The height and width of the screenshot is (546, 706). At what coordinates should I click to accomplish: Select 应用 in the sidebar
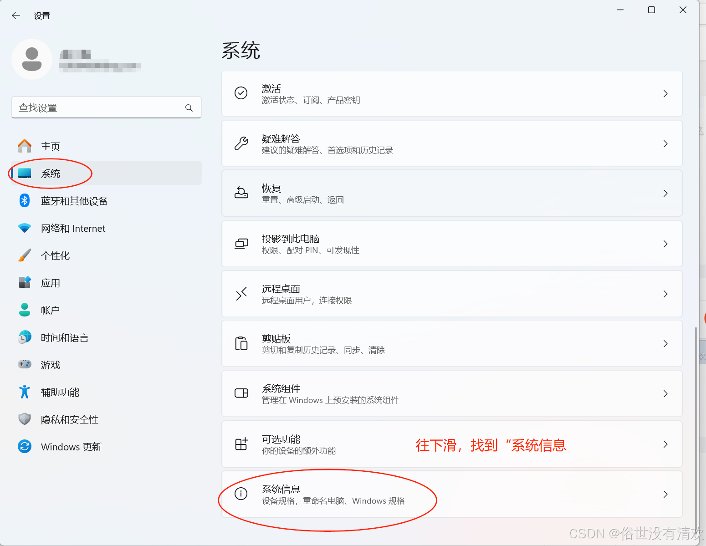click(x=106, y=283)
